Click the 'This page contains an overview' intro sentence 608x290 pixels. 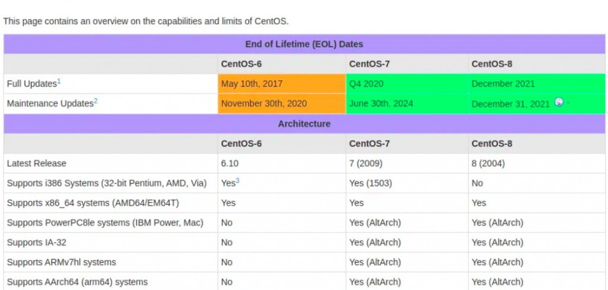(x=146, y=21)
